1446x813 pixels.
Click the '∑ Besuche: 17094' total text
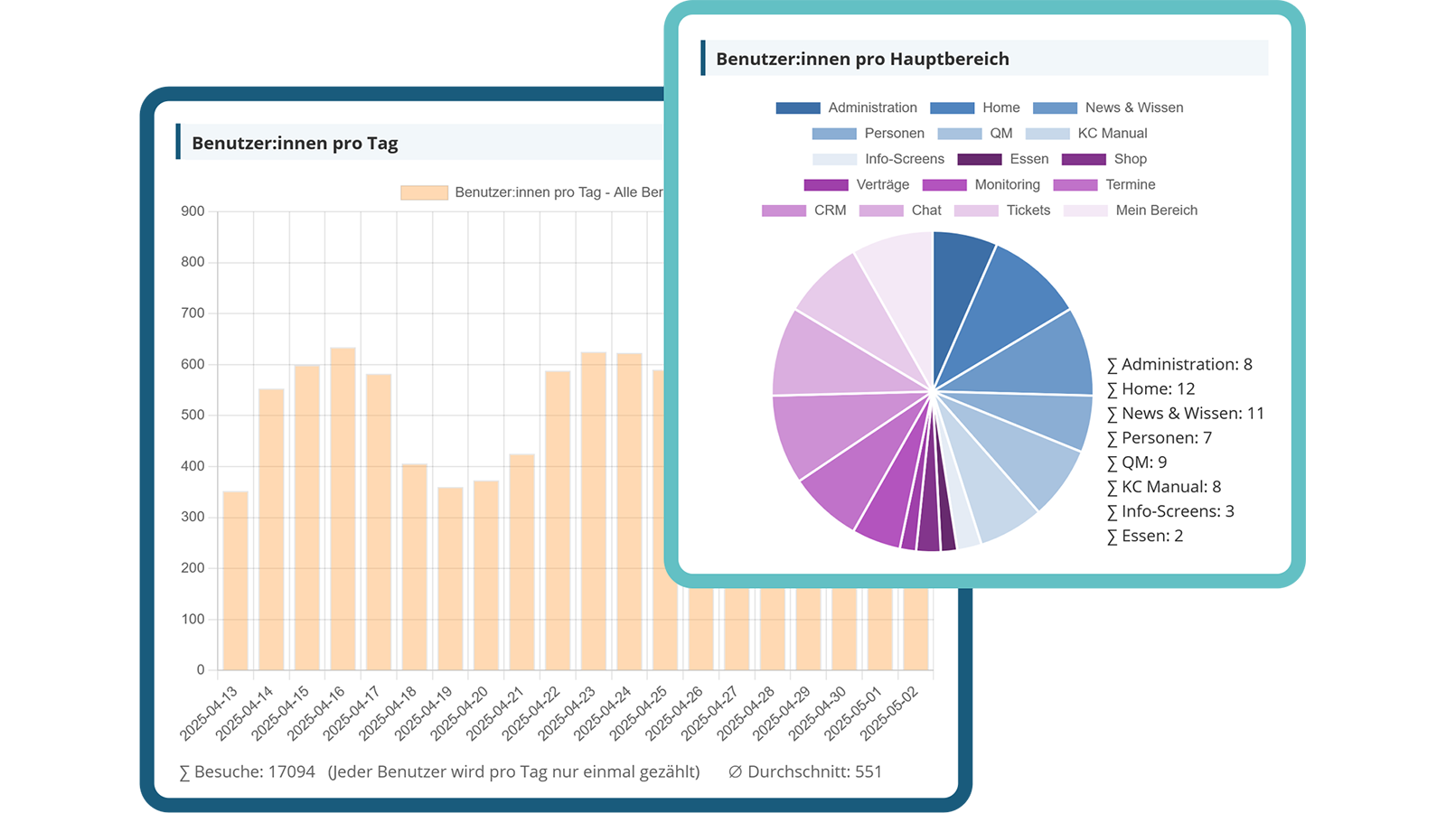pos(247,772)
